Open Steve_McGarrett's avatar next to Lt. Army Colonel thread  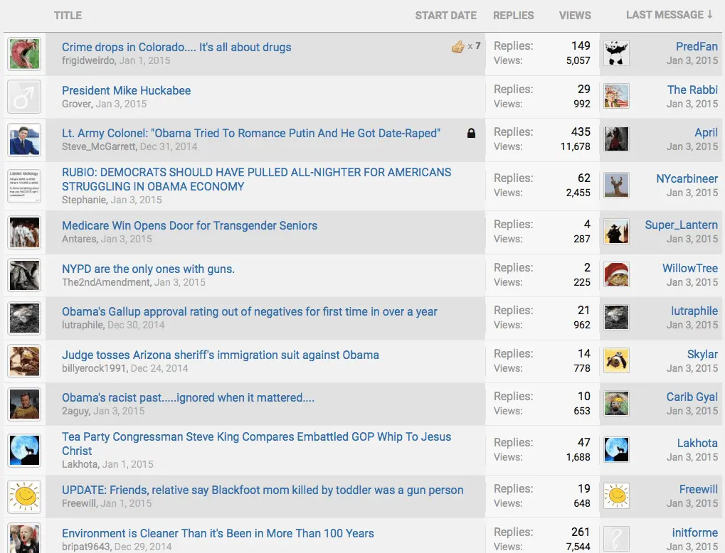24,140
